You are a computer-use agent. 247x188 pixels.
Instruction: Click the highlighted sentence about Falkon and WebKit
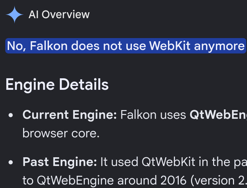[126, 46]
